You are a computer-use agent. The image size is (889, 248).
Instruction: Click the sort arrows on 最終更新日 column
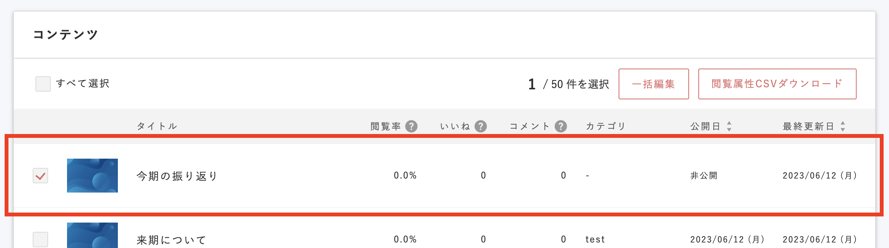(843, 126)
